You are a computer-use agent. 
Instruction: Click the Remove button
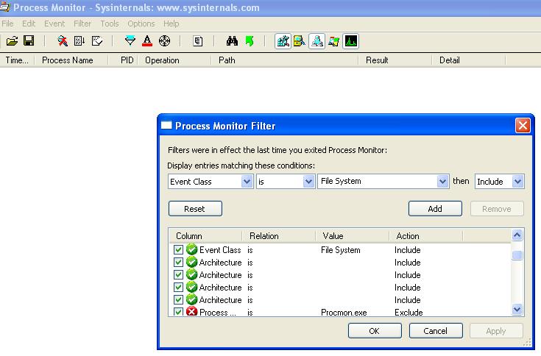click(x=497, y=209)
